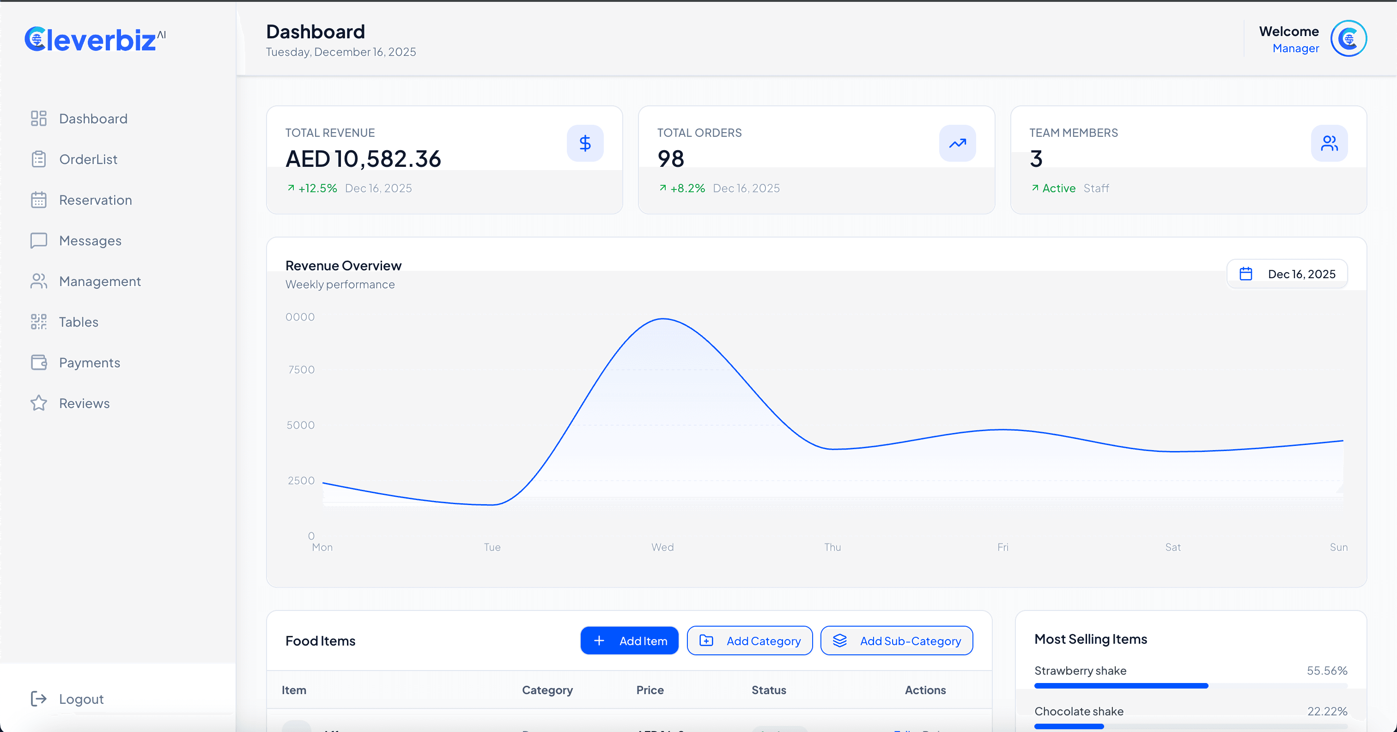
Task: Click the Payments card icon in sidebar
Action: 38,362
